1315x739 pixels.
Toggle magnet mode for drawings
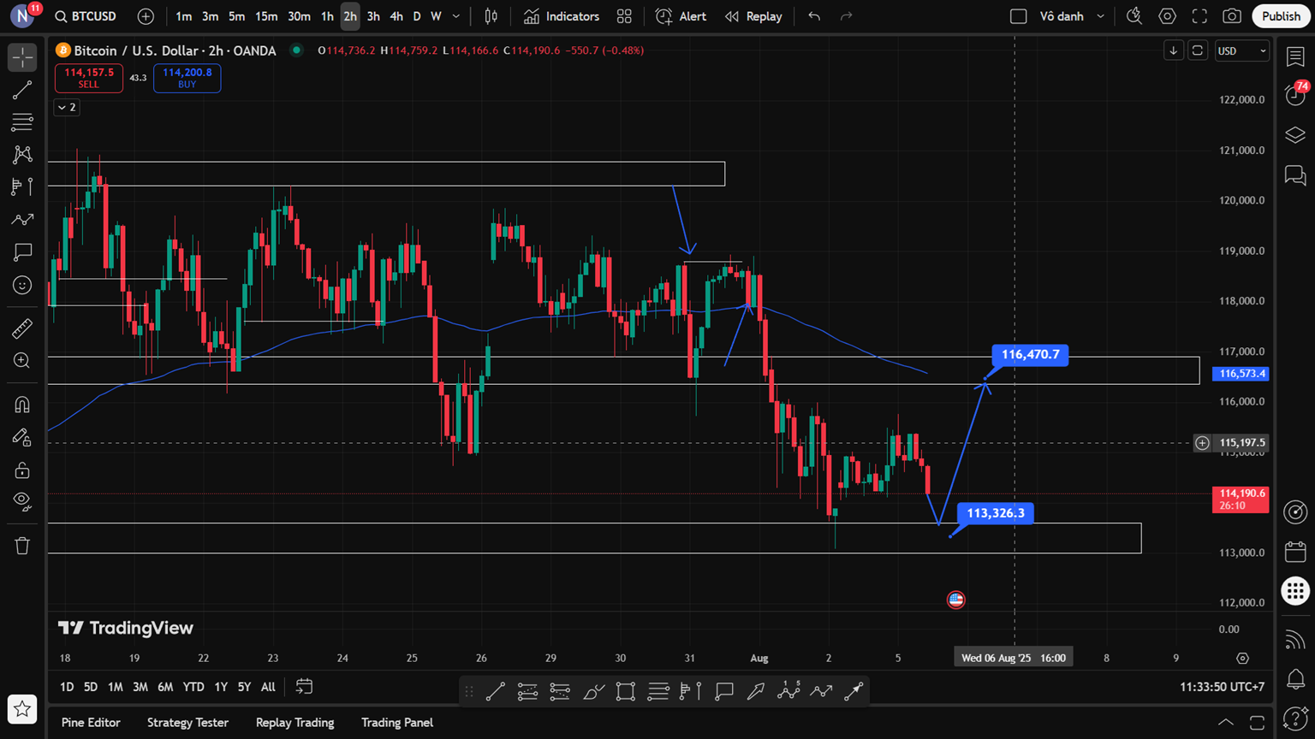tap(22, 405)
